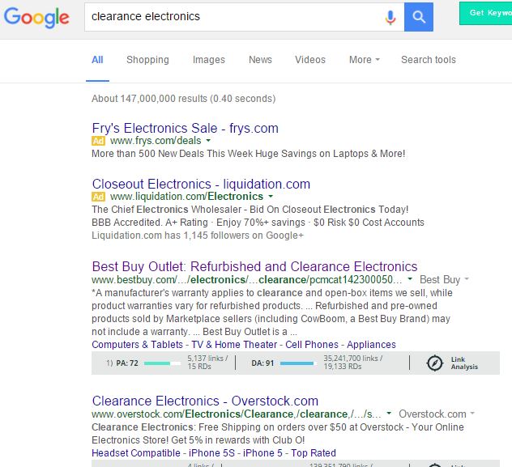The height and width of the screenshot is (467, 512).
Task: Click the www.frys.com/deals URL
Action: 156,141
